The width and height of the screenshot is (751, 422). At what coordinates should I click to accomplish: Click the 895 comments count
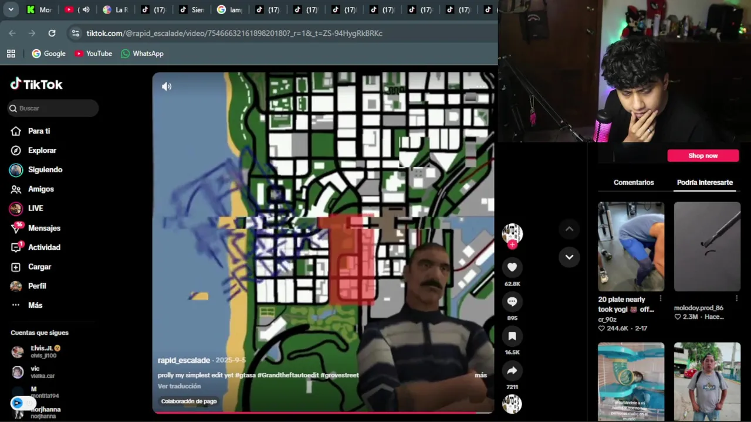coord(512,318)
